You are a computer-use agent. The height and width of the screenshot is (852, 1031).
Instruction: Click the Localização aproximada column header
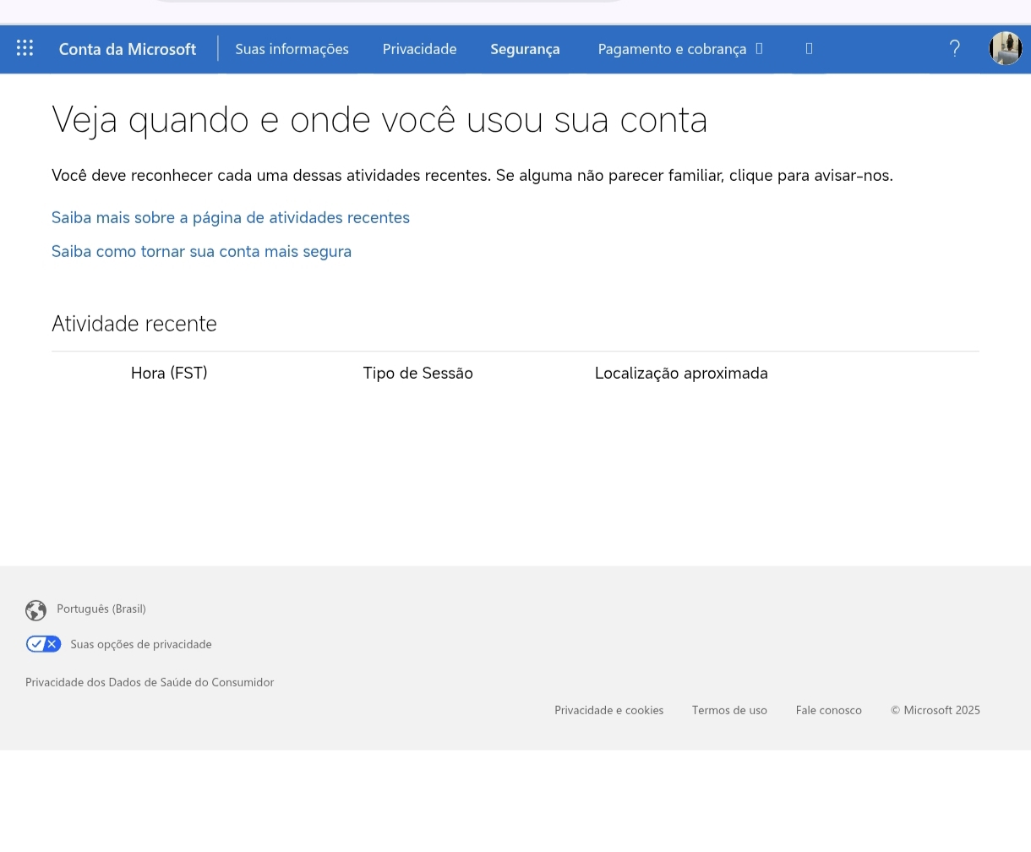(x=681, y=373)
